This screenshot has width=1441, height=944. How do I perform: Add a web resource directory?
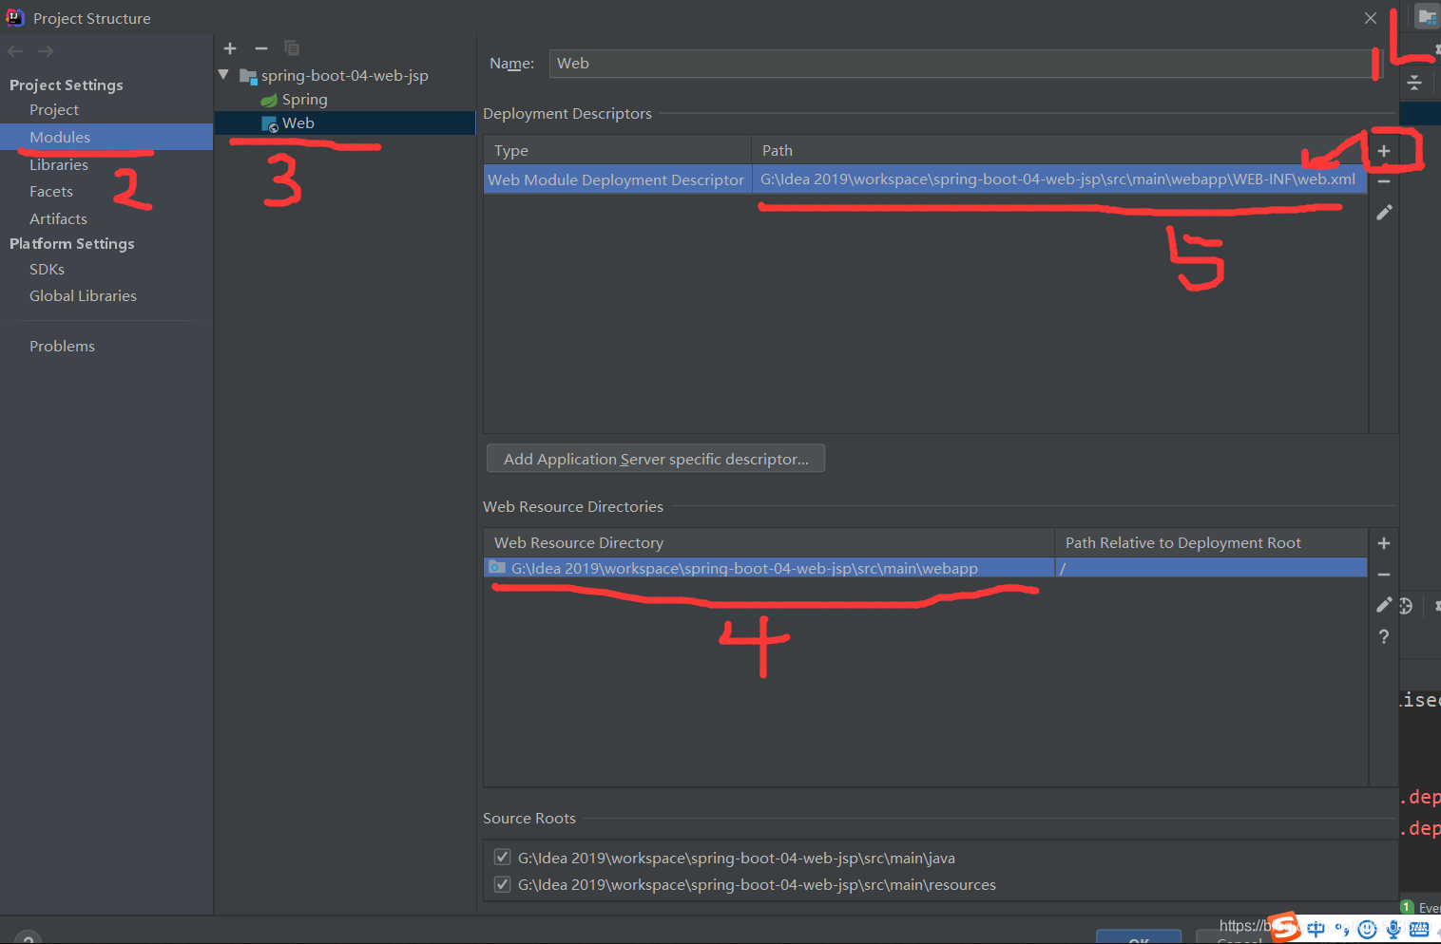point(1384,543)
